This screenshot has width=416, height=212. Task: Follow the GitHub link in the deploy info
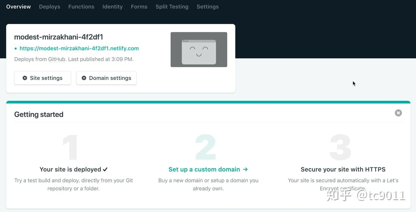click(57, 59)
